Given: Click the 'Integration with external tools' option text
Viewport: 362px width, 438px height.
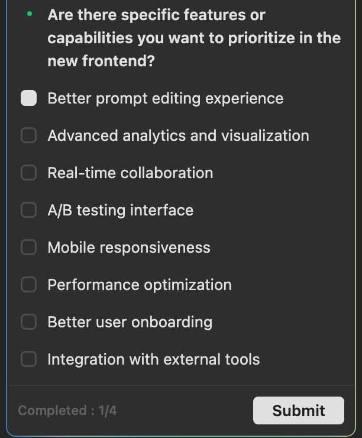Looking at the screenshot, I should tap(153, 359).
